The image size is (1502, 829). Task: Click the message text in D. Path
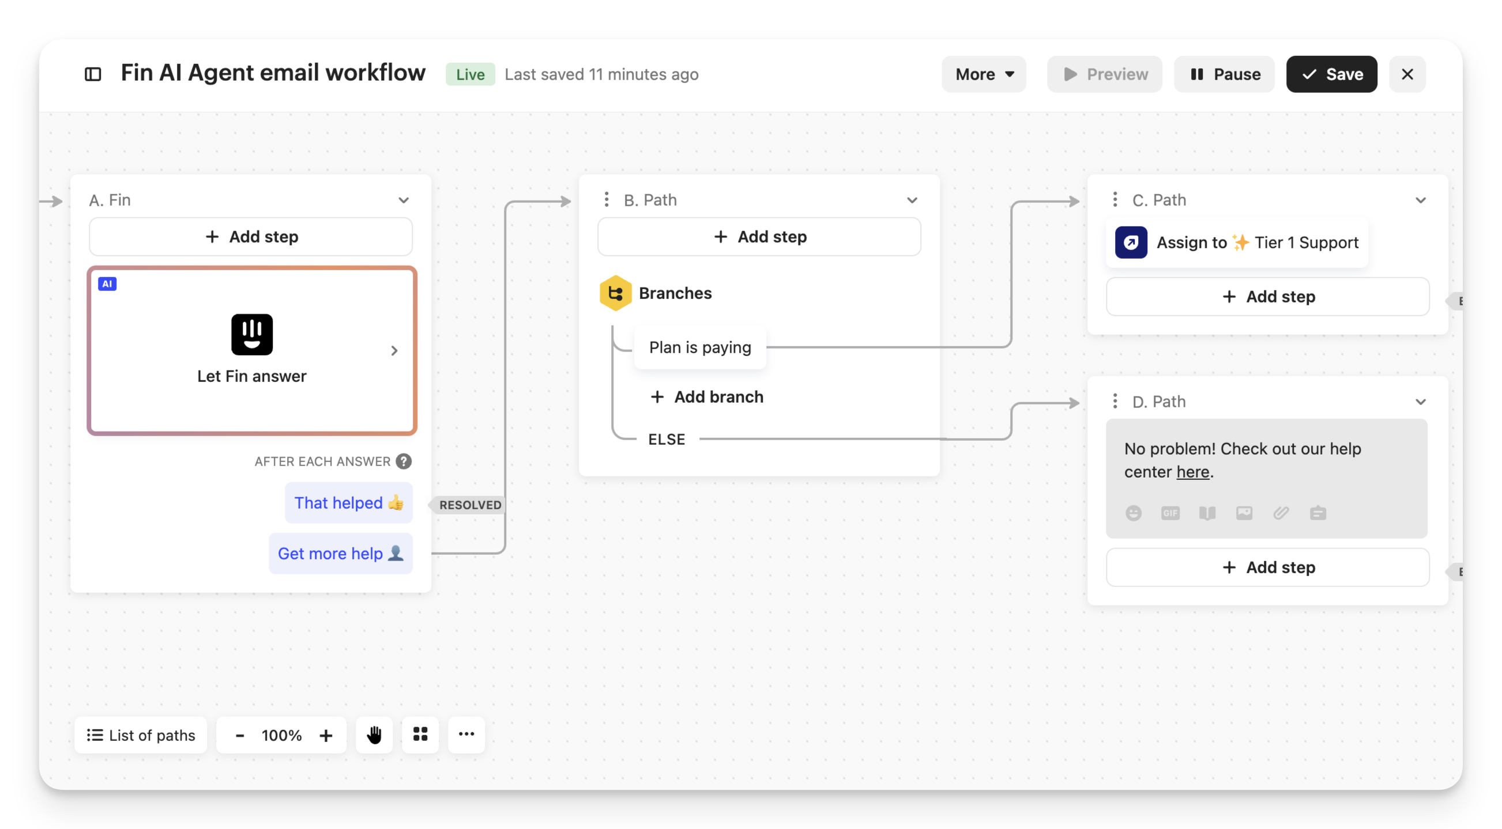click(1242, 460)
